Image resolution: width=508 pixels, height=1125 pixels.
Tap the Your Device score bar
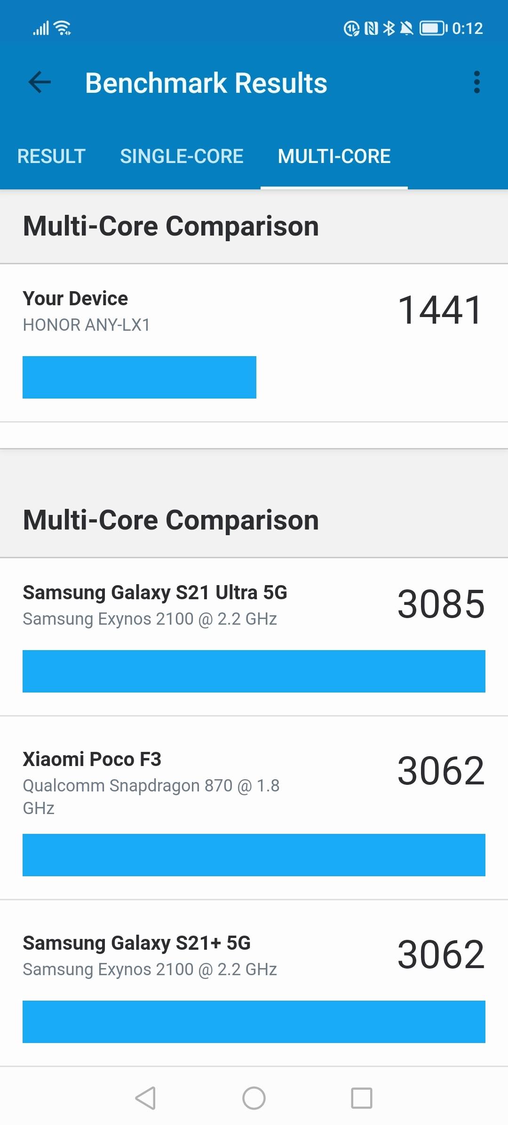pyautogui.click(x=139, y=377)
